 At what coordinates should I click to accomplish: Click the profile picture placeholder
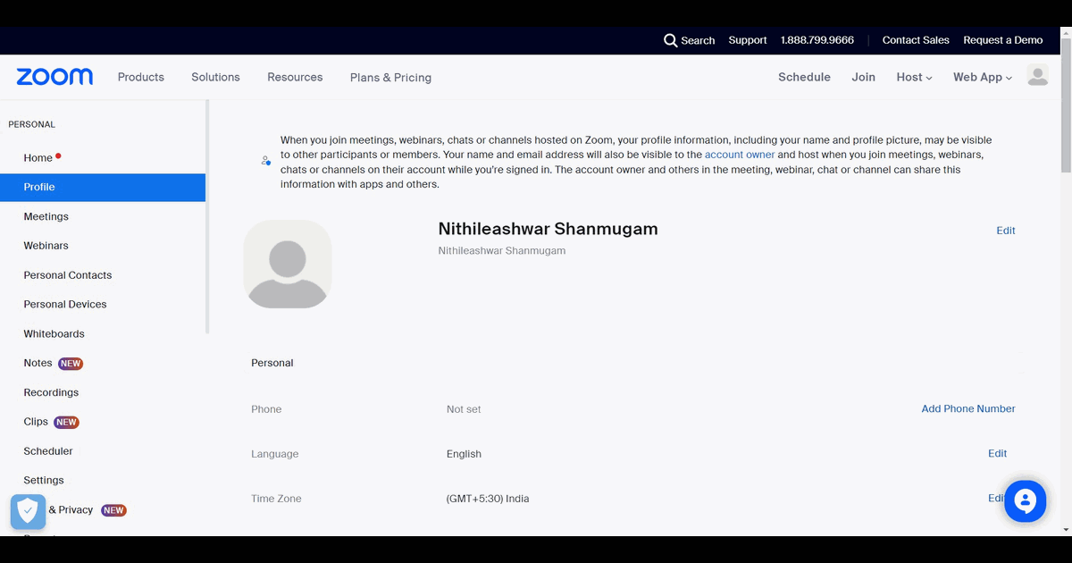(288, 265)
